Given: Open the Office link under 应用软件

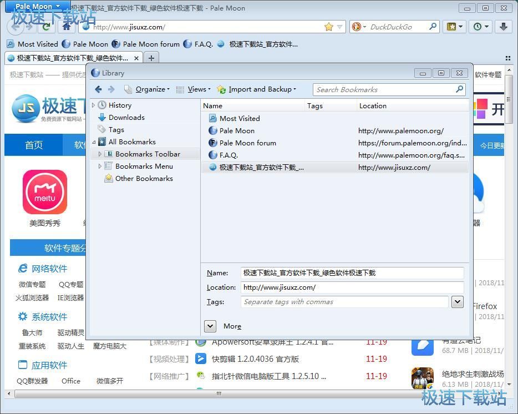Looking at the screenshot, I should click(70, 381).
